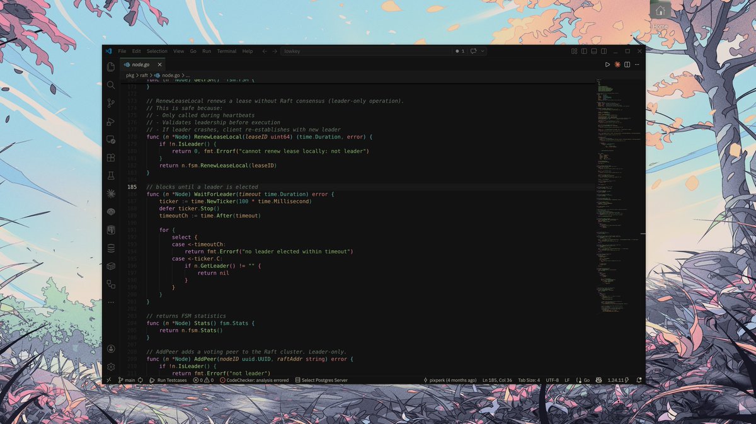Open the Selection menu
This screenshot has width=756, height=424.
[x=157, y=51]
